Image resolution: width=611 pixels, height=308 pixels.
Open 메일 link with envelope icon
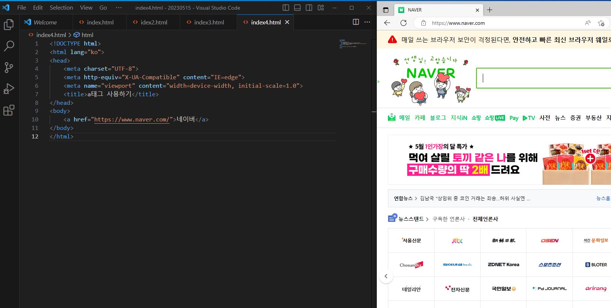[399, 118]
